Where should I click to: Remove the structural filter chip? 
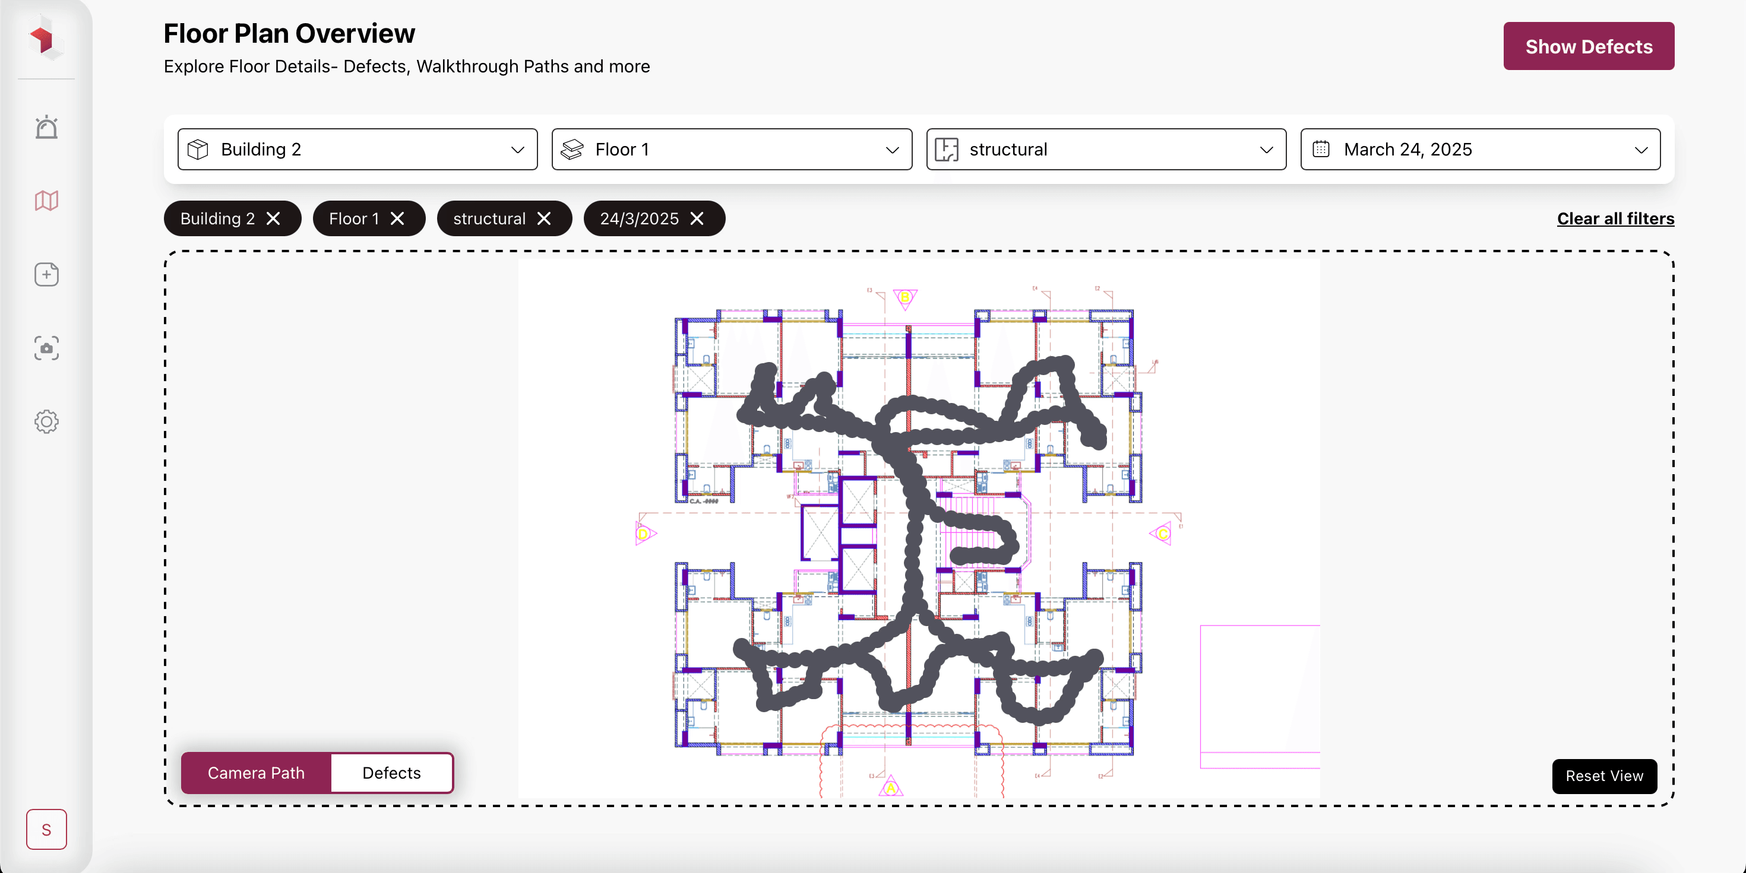pyautogui.click(x=544, y=219)
